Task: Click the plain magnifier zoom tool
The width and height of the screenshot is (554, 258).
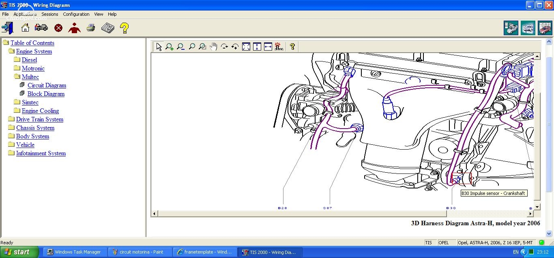Action: [x=191, y=47]
